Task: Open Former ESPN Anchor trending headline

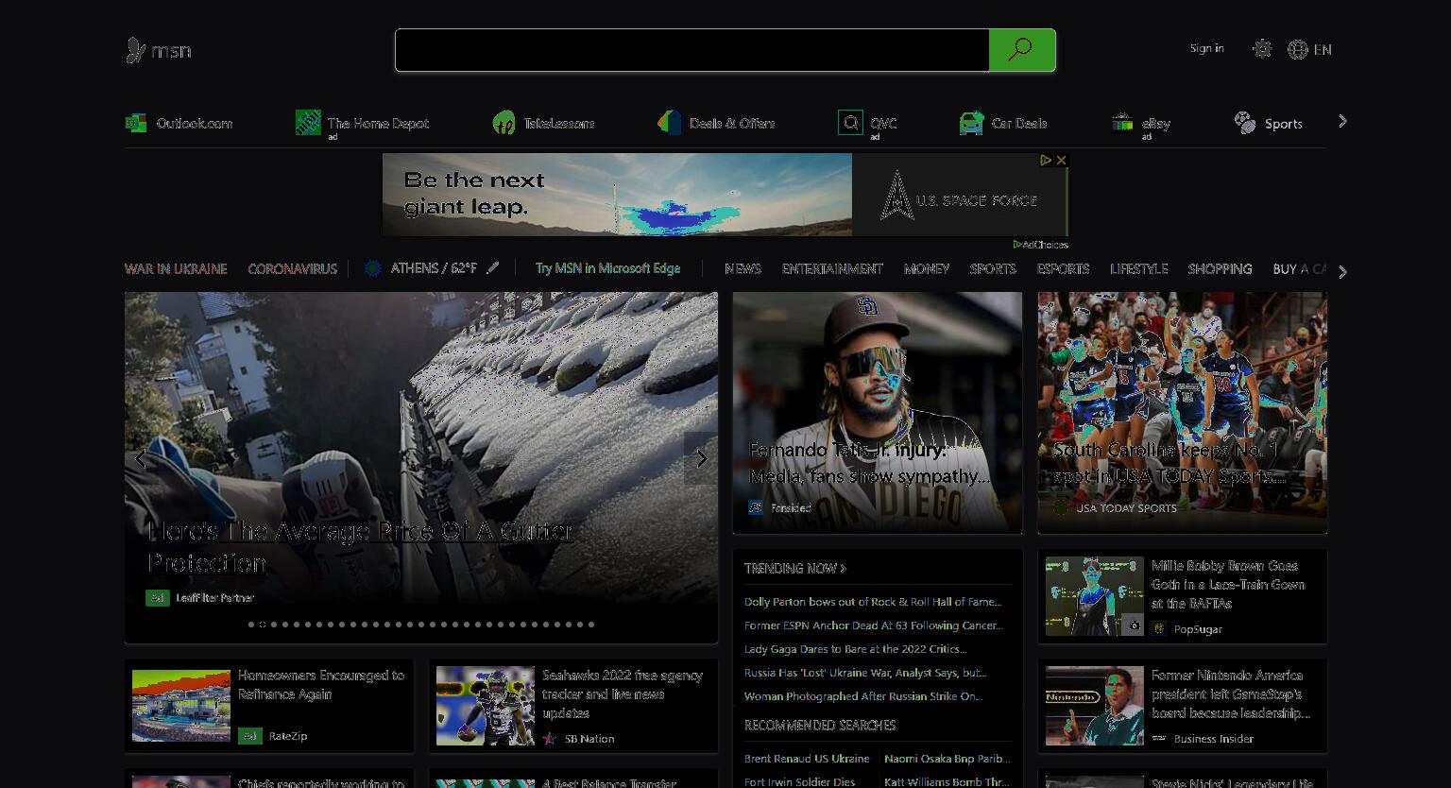Action: 874,625
